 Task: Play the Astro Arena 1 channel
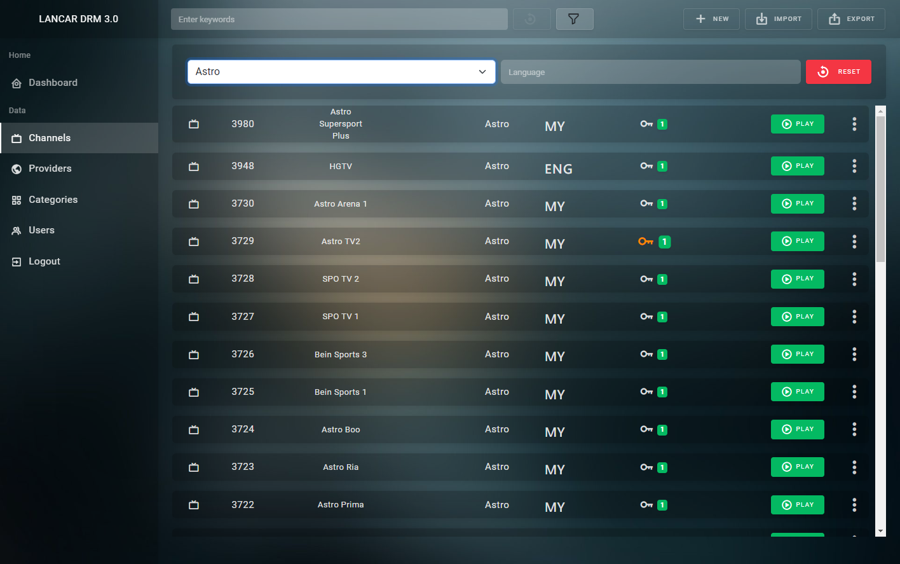(798, 203)
